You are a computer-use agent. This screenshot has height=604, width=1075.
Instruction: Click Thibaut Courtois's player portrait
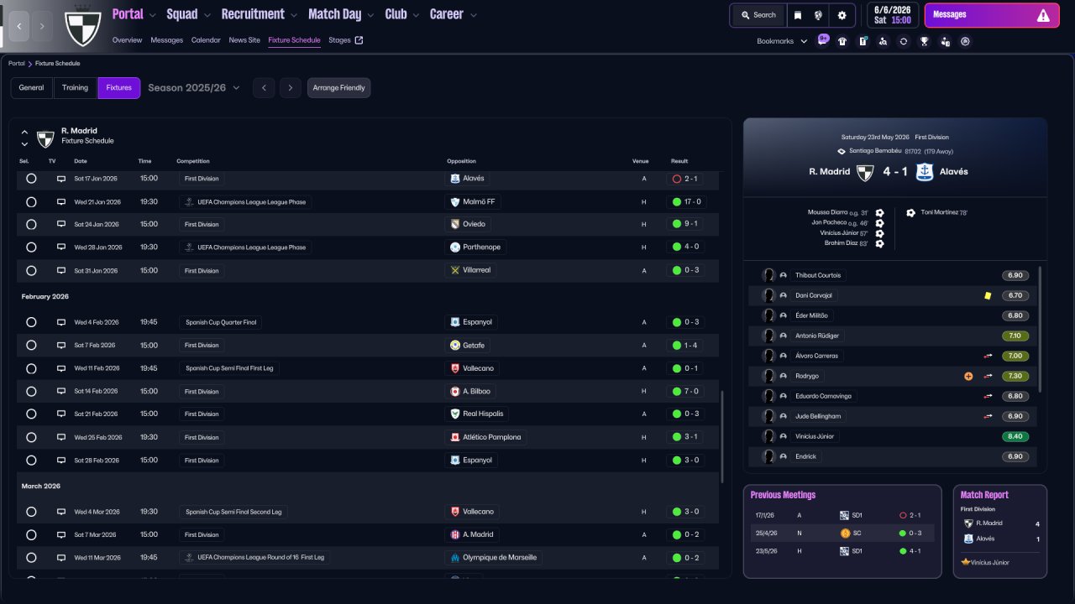pyautogui.click(x=768, y=275)
